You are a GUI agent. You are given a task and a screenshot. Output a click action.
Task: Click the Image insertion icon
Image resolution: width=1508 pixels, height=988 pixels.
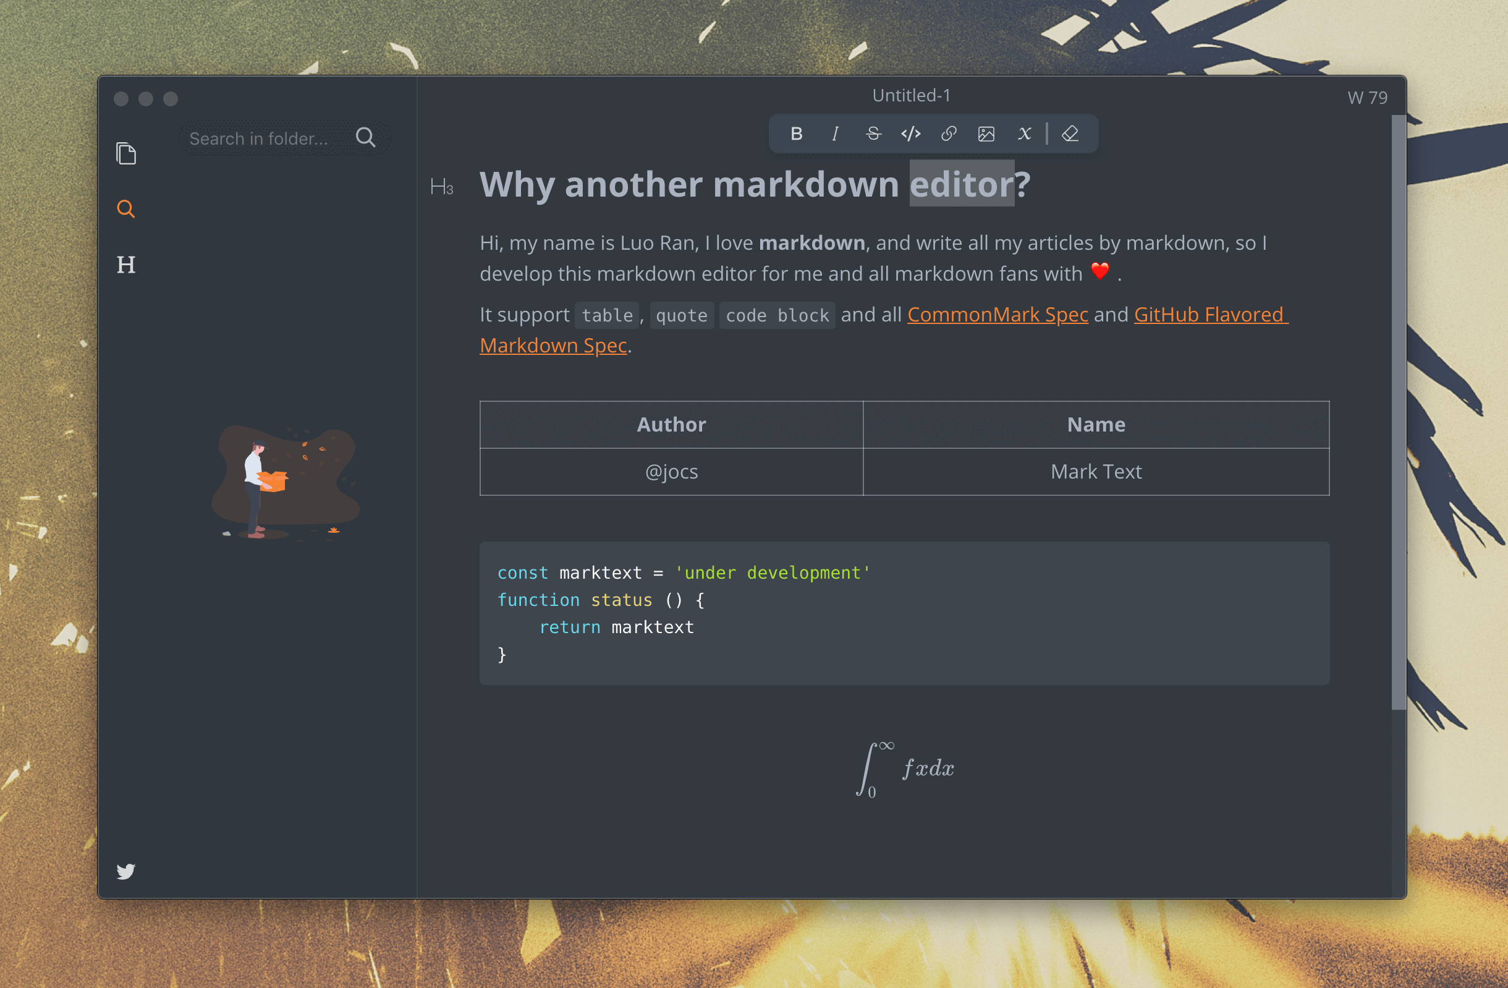coord(986,134)
